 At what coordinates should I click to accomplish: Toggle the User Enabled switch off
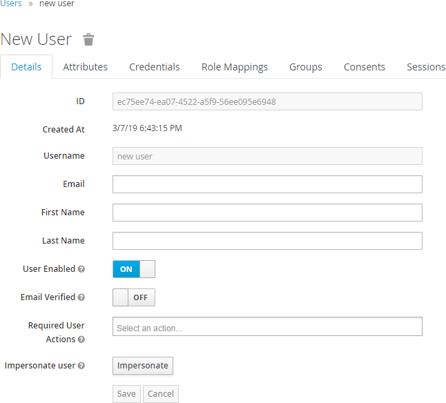click(x=134, y=269)
